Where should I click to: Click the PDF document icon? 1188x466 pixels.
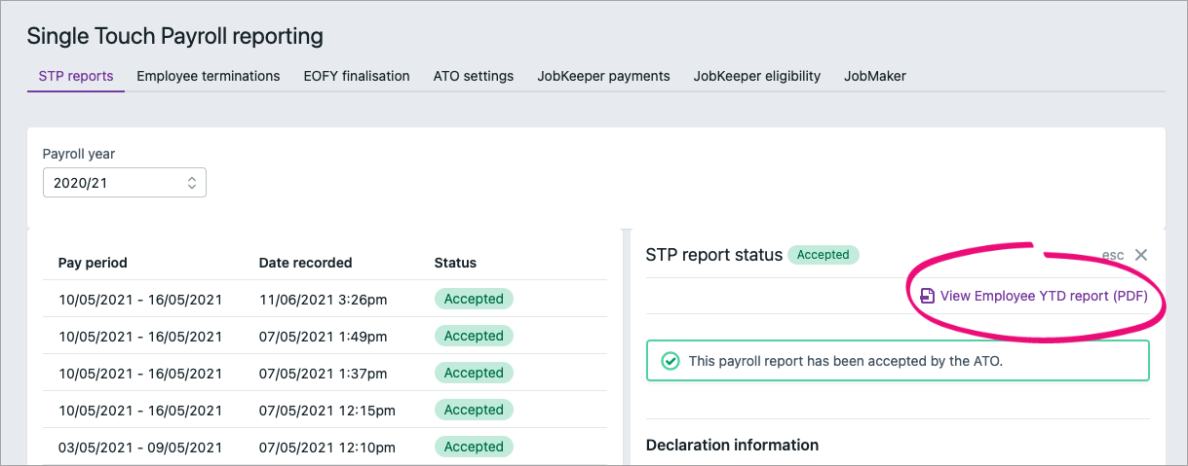[927, 296]
